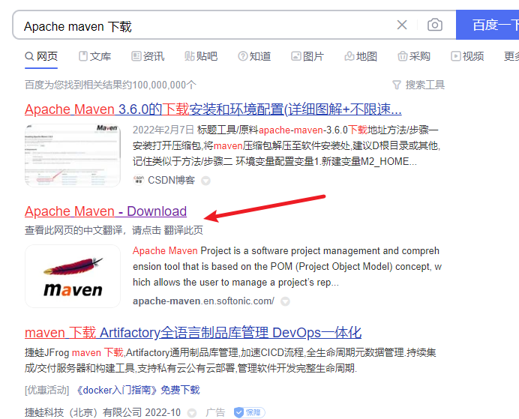
Task: Open the Apache Maven 3.6.0 下载安装 result link
Action: 213,109
